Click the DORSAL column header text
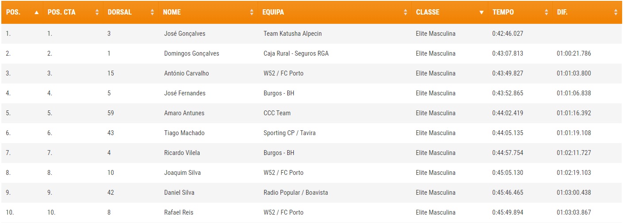 coord(120,12)
